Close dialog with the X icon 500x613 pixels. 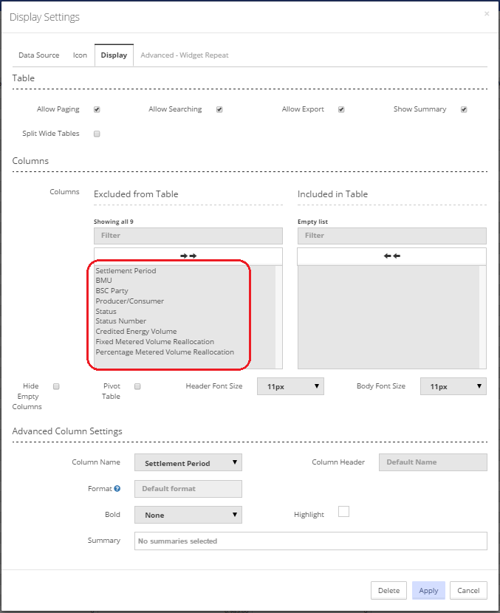(487, 14)
